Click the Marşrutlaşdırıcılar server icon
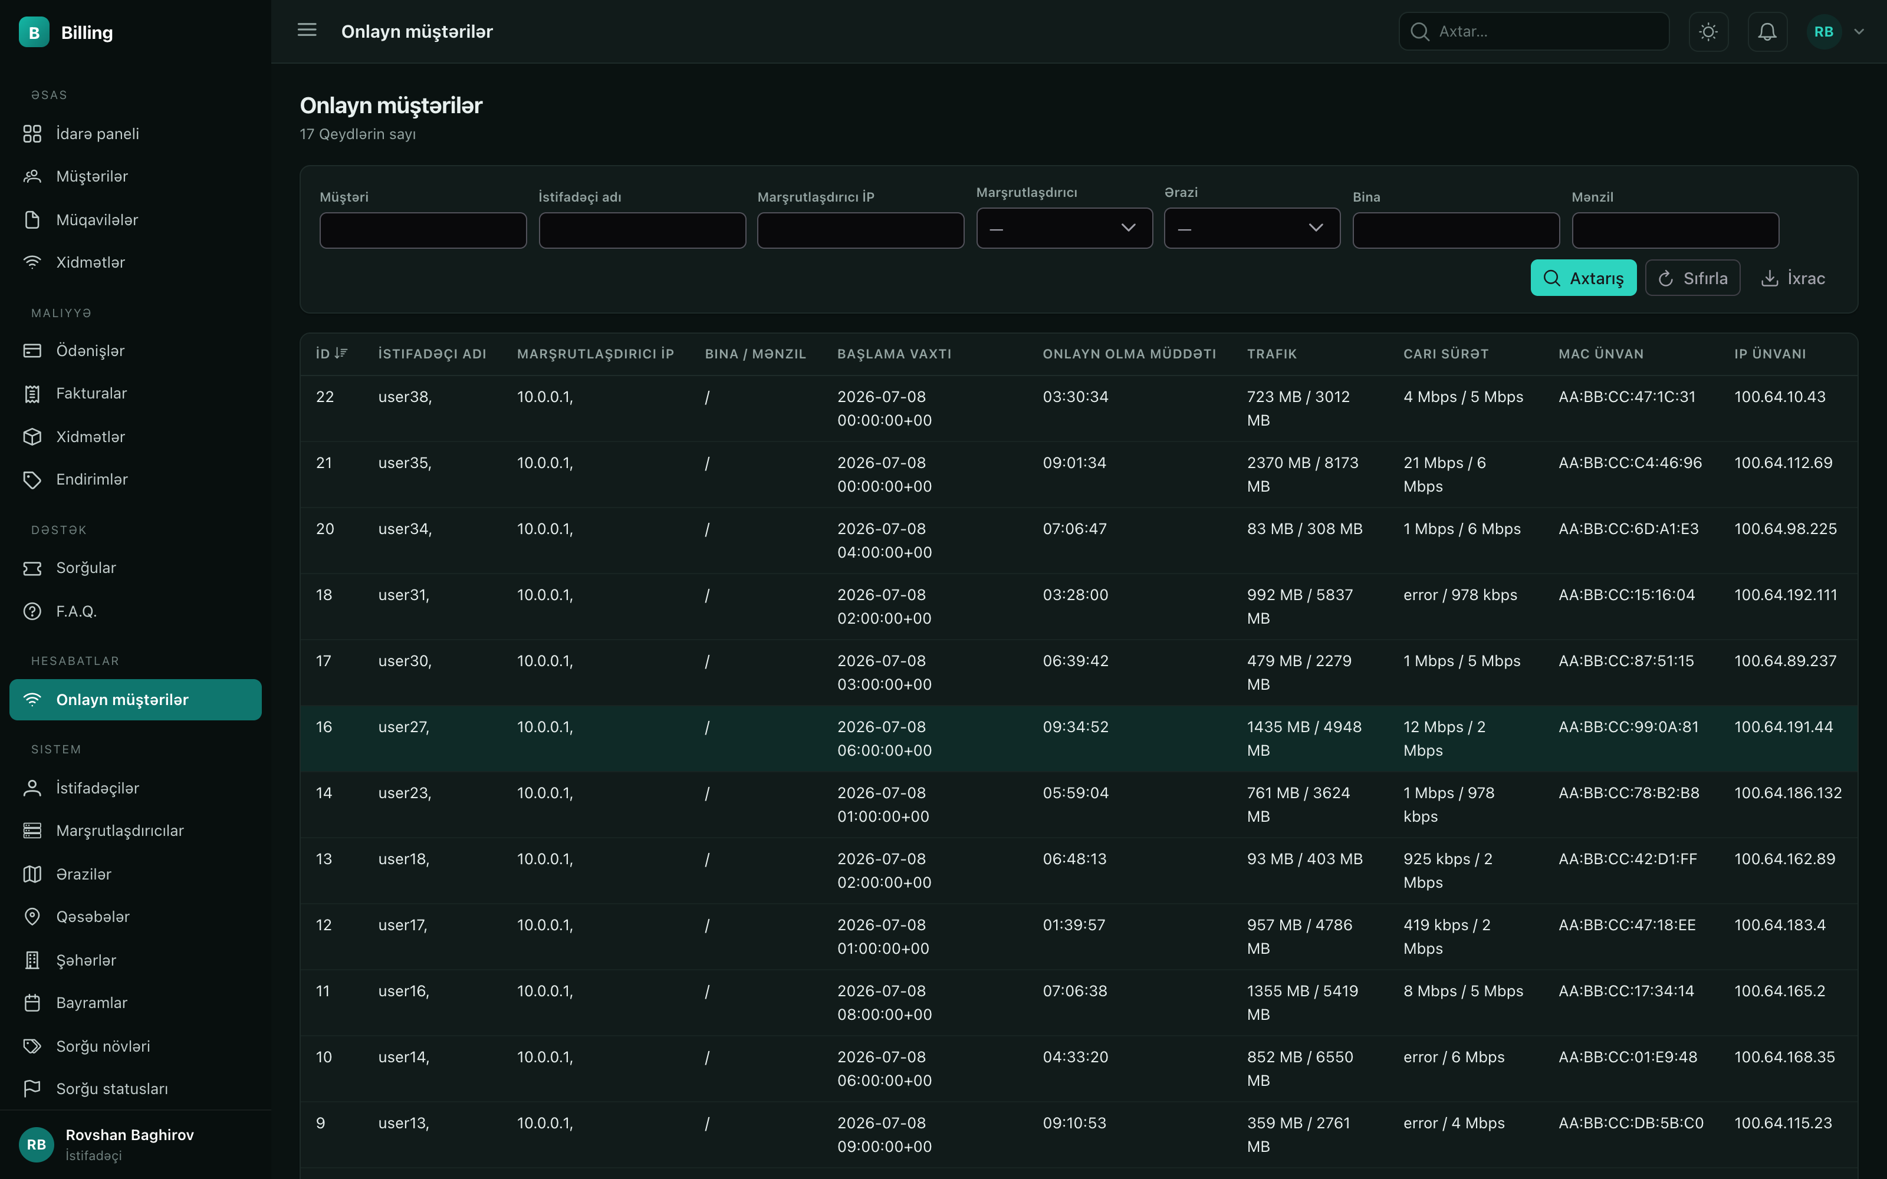Viewport: 1887px width, 1179px height. coord(32,831)
